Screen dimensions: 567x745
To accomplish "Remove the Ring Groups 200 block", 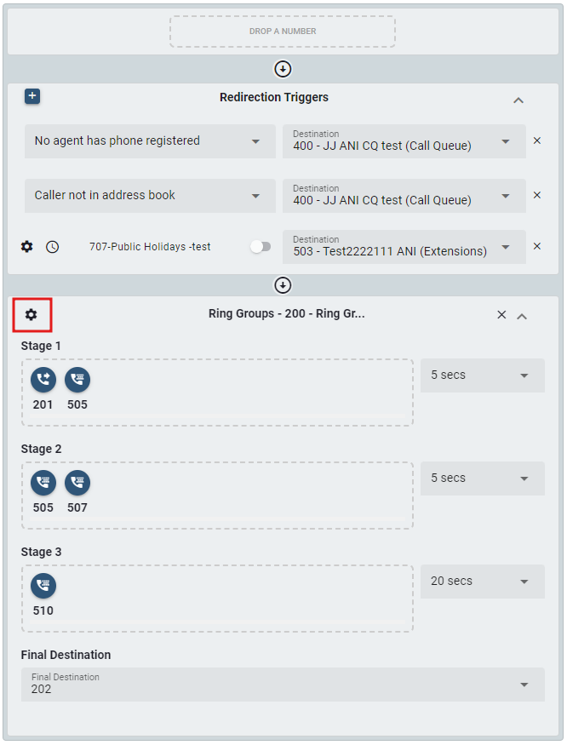I will [x=501, y=315].
